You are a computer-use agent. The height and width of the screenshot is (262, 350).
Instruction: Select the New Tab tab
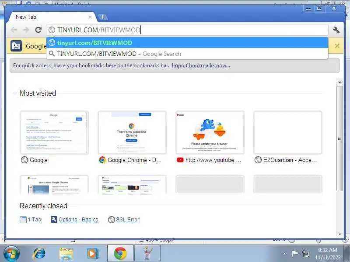point(52,17)
